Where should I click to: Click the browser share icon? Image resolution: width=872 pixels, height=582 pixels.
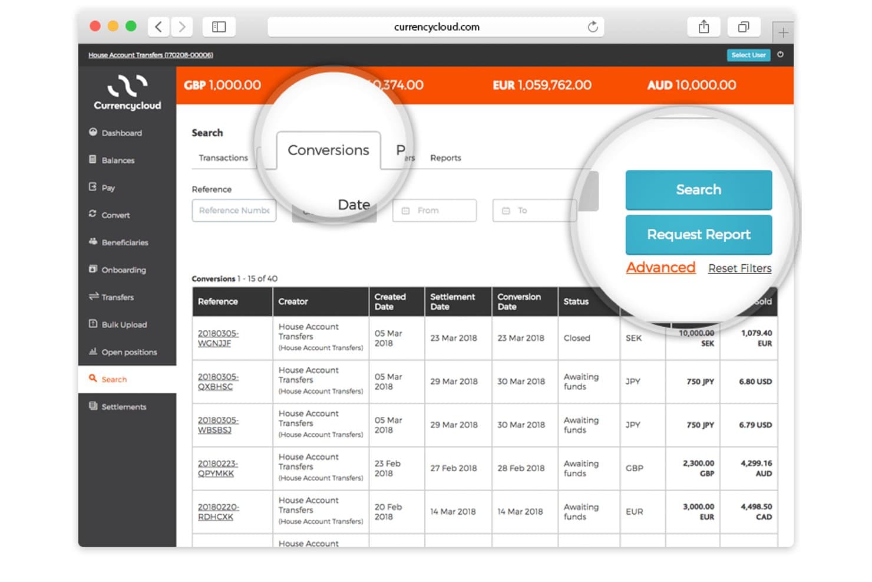pos(703,27)
